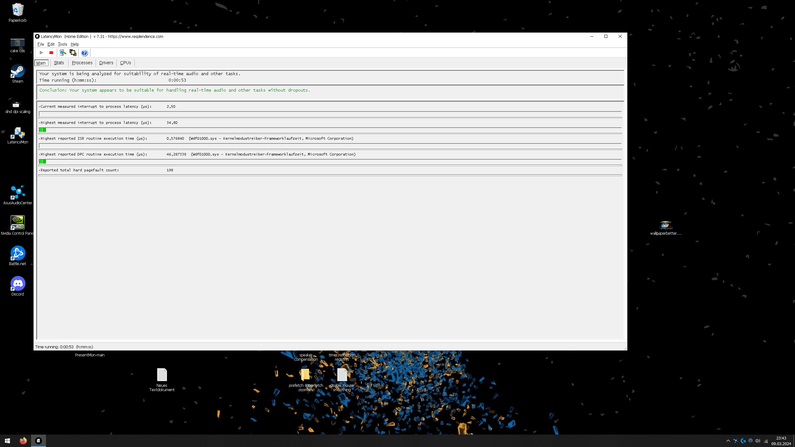Toggle speaker compensation registry script
795x447 pixels.
(305, 357)
